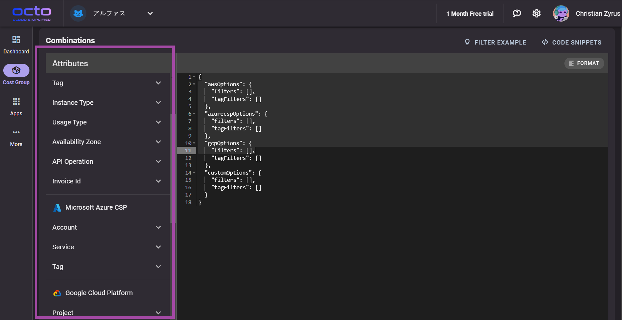The width and height of the screenshot is (622, 320).
Task: Click the customOptions key in editor
Action: pos(229,173)
